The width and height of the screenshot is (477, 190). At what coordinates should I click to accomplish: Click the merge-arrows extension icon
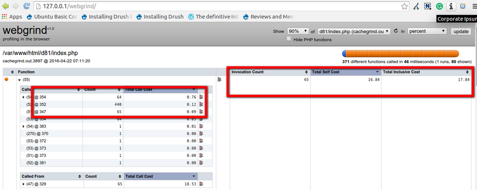[x=417, y=6]
